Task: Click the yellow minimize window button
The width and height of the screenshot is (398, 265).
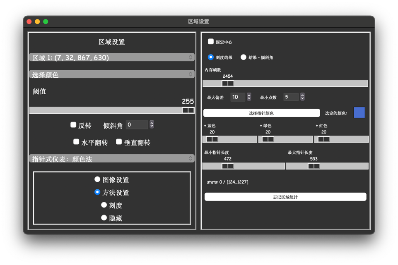Action: [37, 21]
